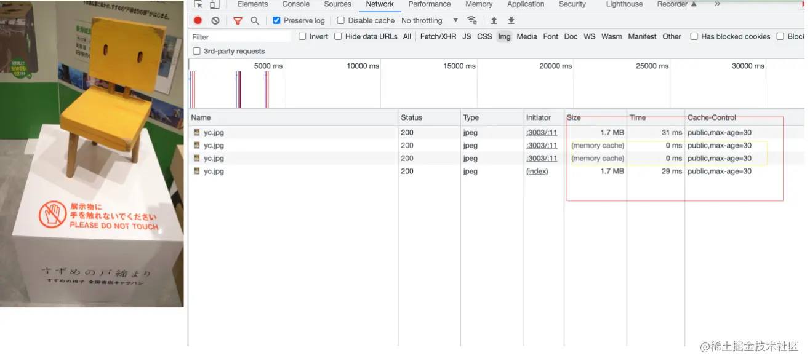
Task: Clear the network log
Action: [215, 20]
